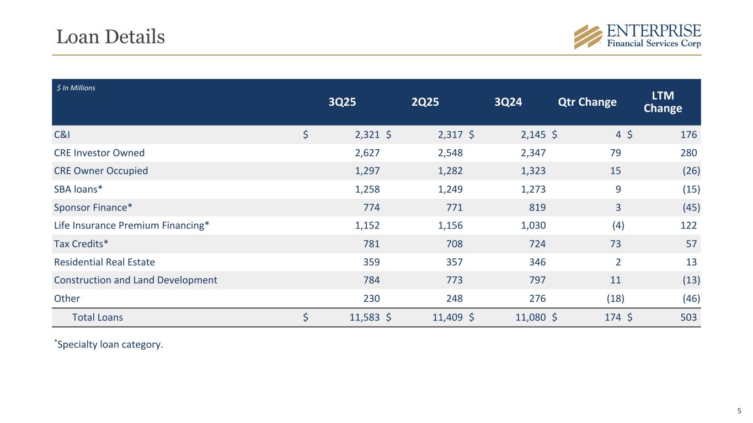This screenshot has height=423, width=753.
Task: Click the Specialty loan category footnote
Action: click(x=108, y=345)
